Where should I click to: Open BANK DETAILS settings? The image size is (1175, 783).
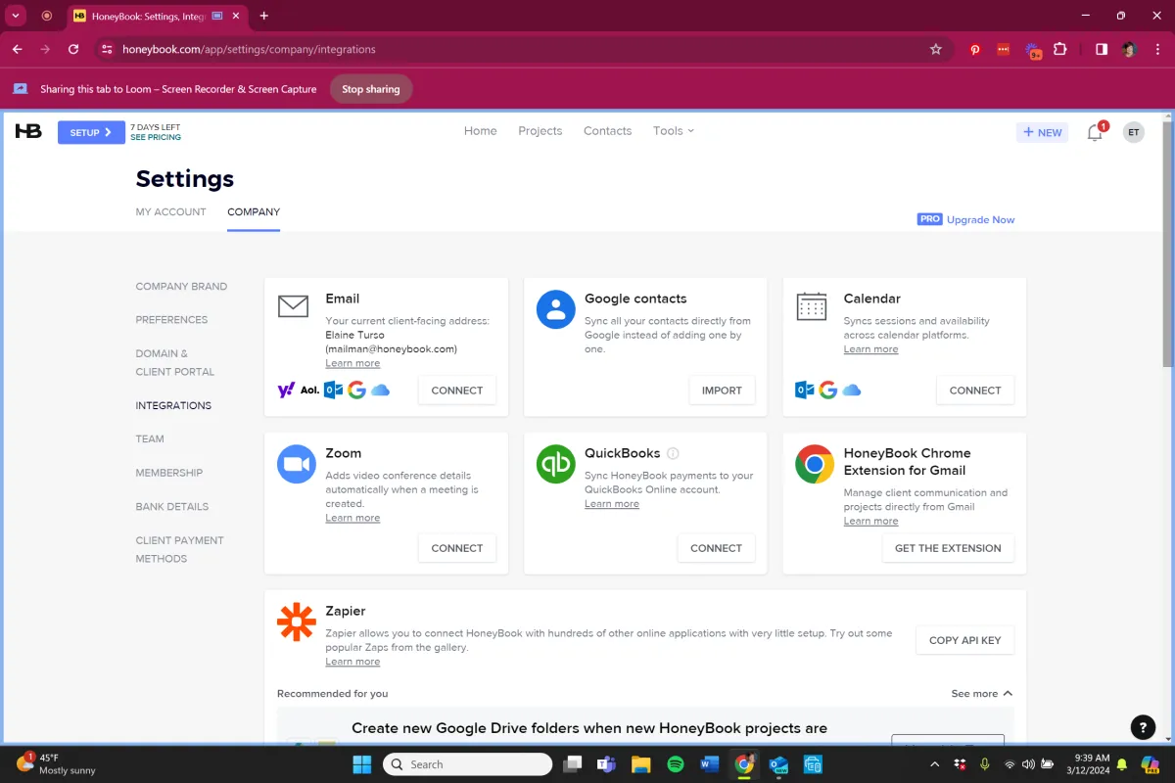tap(172, 507)
